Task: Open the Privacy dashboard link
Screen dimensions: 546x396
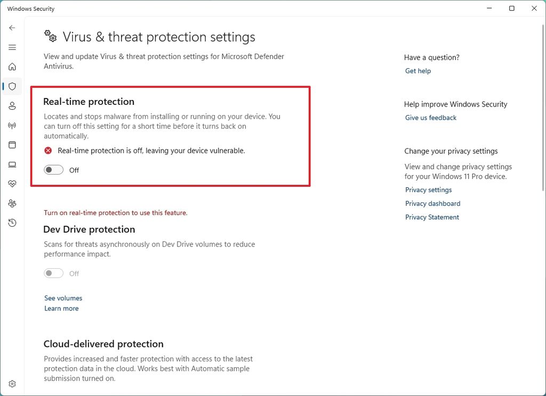Action: [x=432, y=203]
